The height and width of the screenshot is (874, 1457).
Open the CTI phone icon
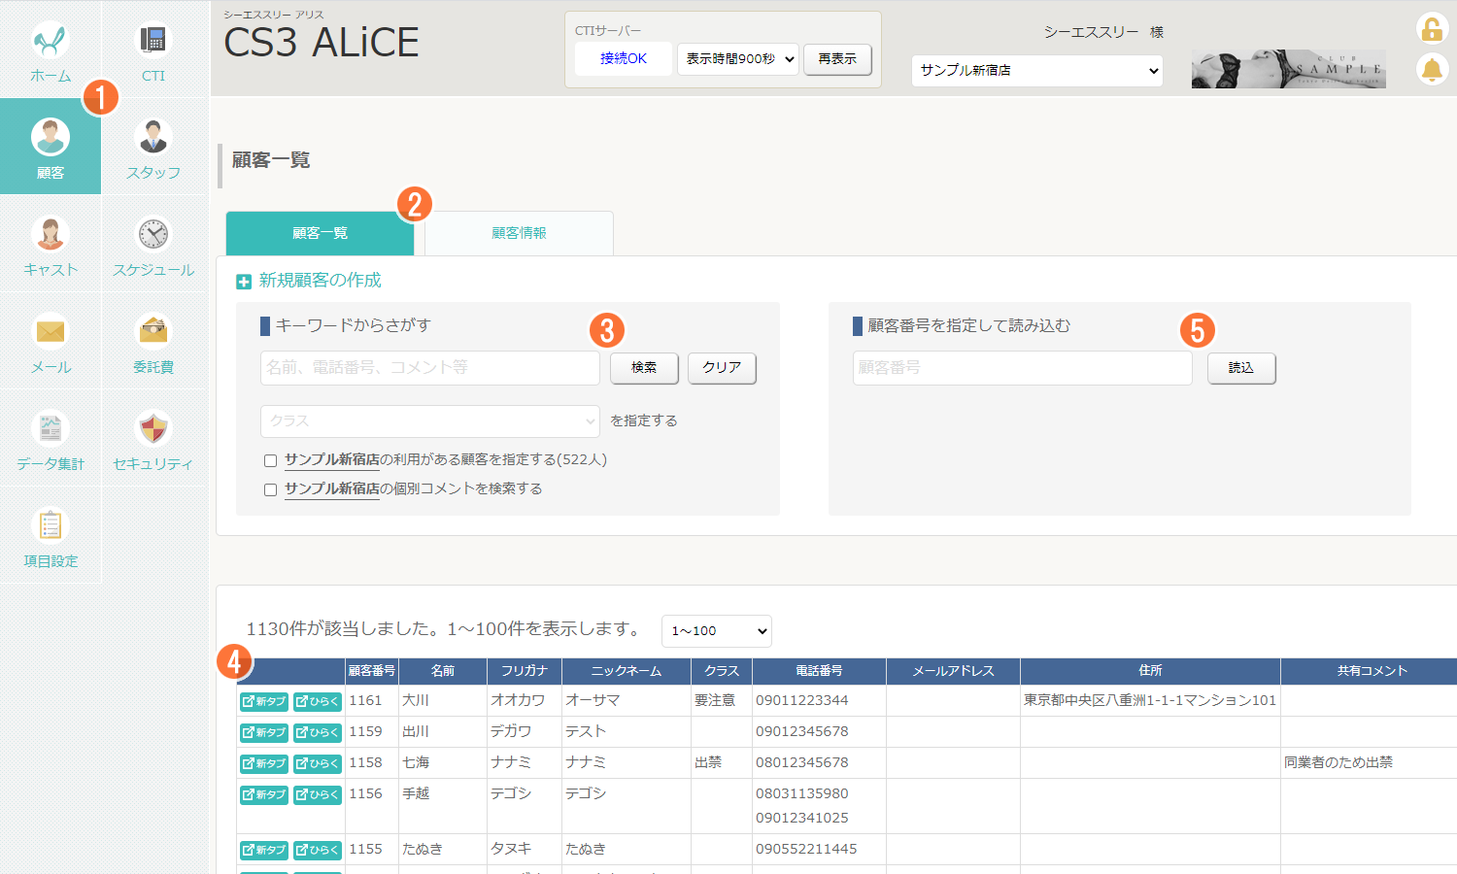click(x=153, y=41)
